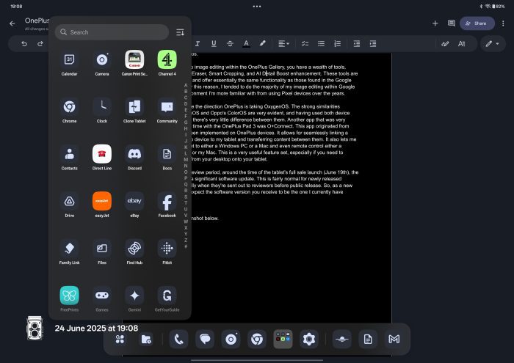This screenshot has height=363, width=514.
Task: Toggle underline text formatting
Action: tap(214, 43)
